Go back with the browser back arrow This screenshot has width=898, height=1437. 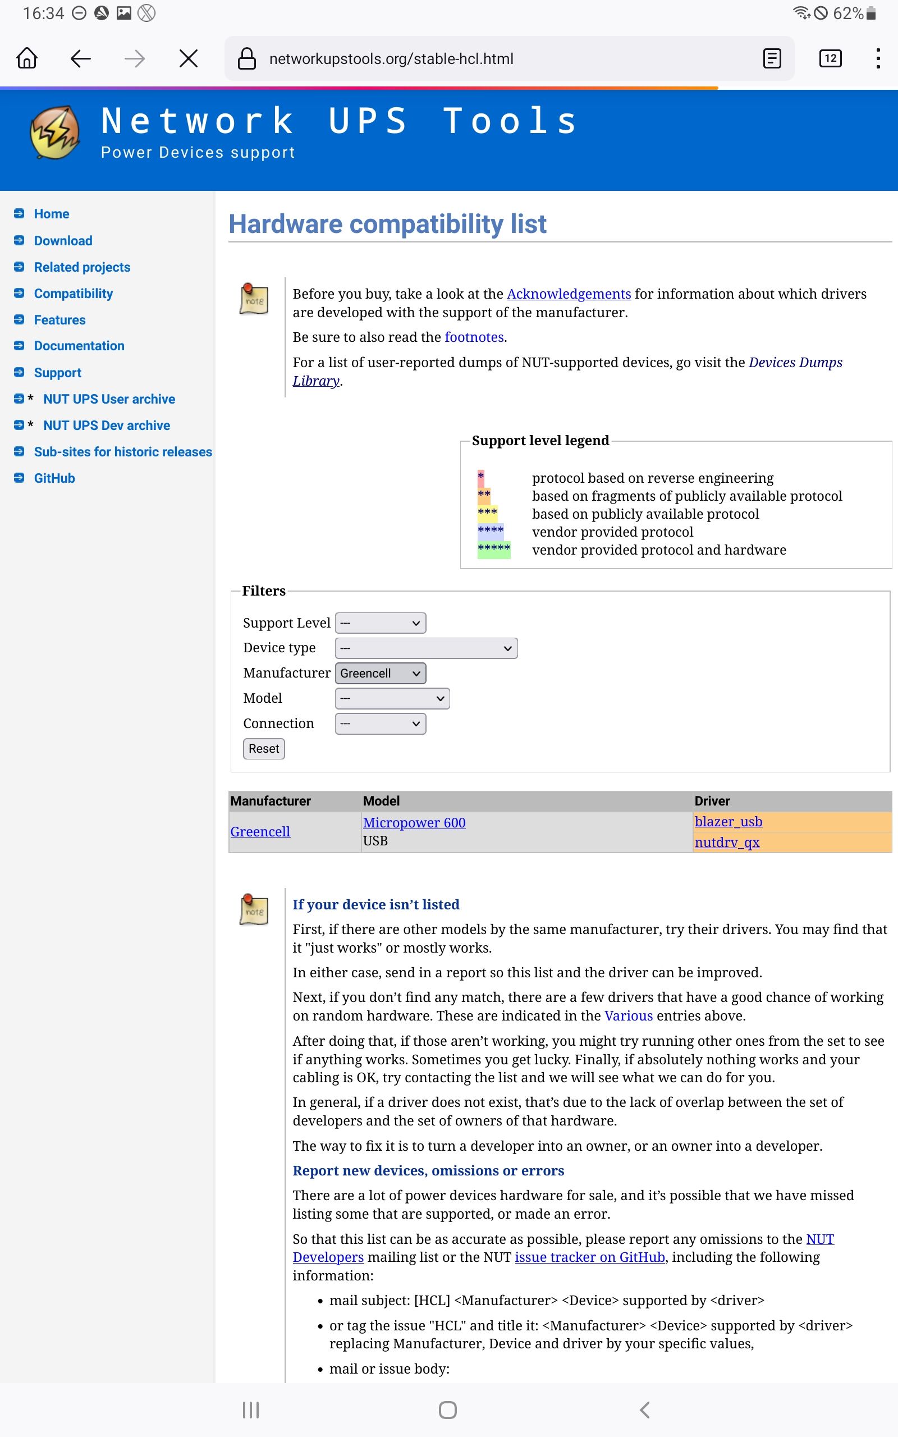pos(80,58)
